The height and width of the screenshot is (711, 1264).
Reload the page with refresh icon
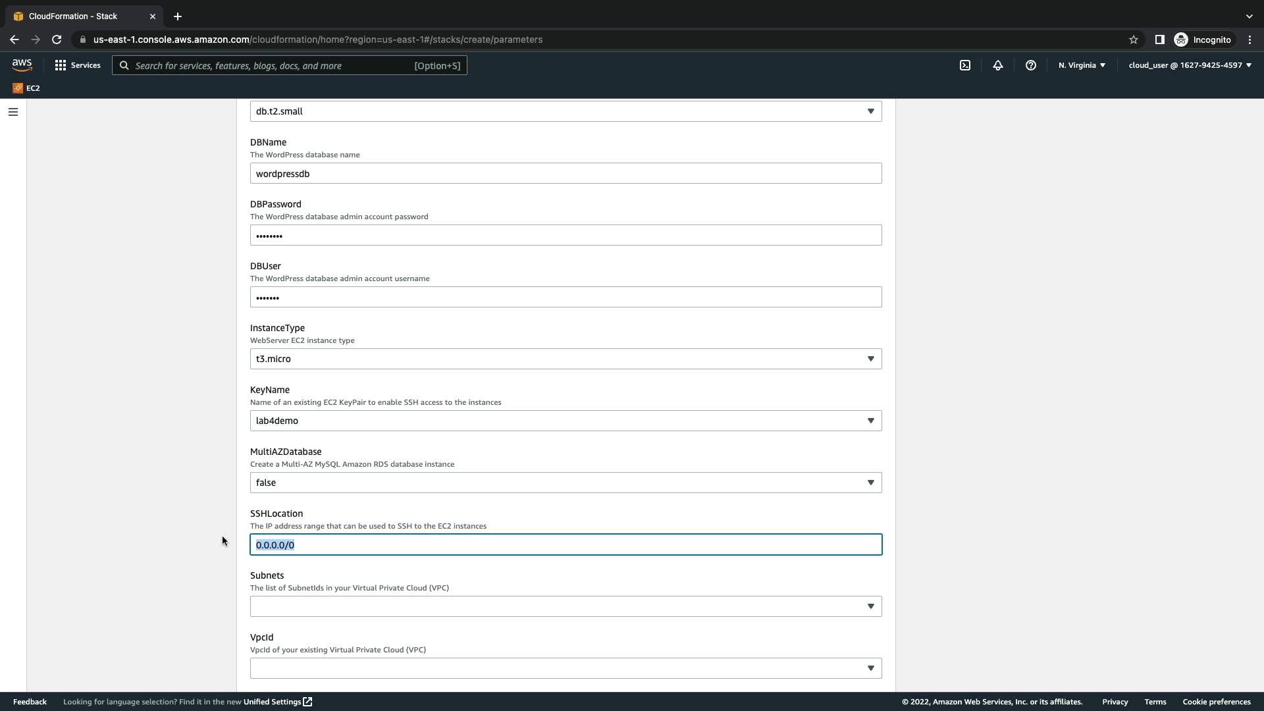pyautogui.click(x=57, y=39)
